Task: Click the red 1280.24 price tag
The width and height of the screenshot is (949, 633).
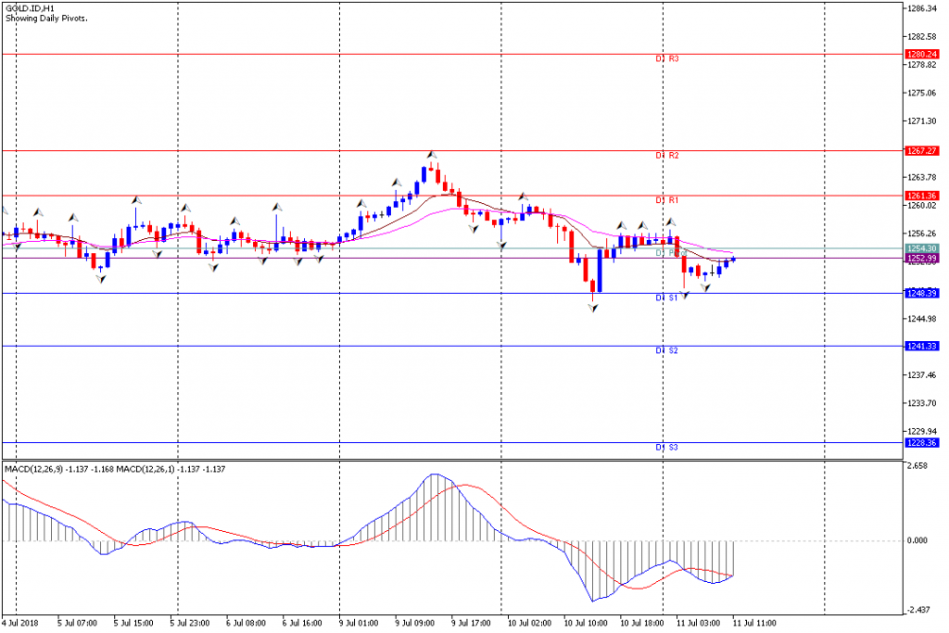Action: pos(922,55)
